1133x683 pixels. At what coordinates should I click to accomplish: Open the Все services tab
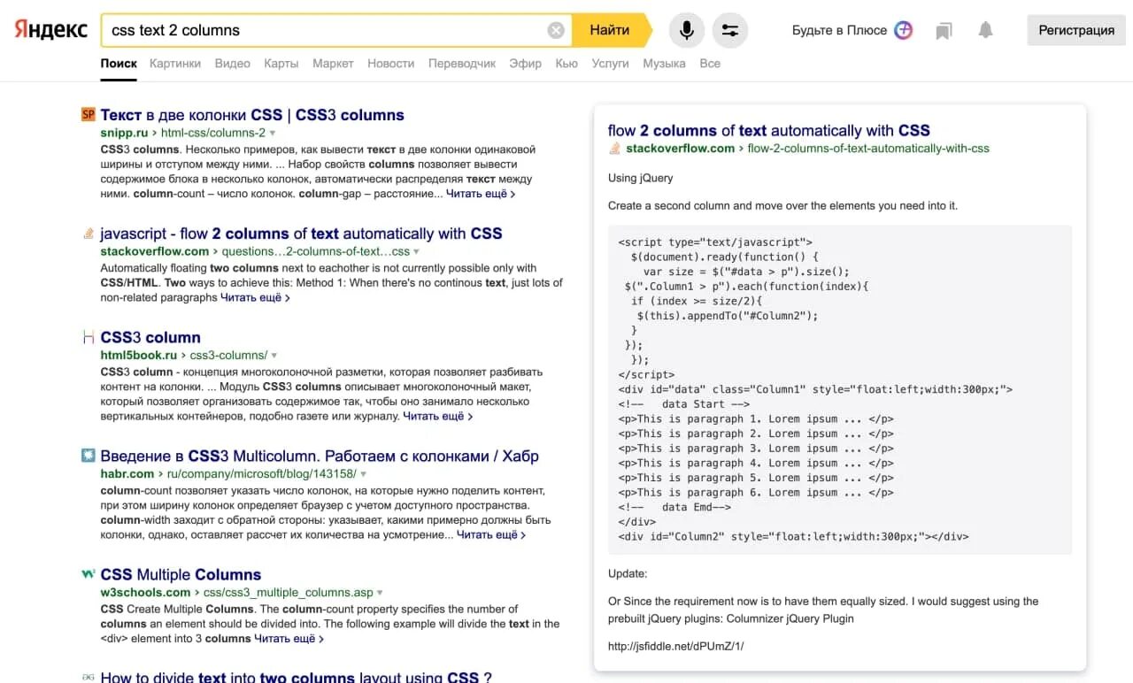click(710, 64)
